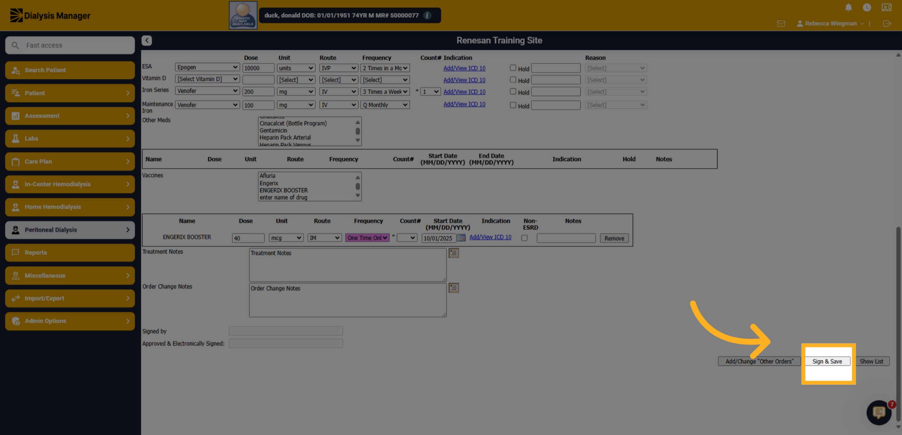This screenshot has width=902, height=435.
Task: Open the ENGERIX BOOSTER route IM dropdown
Action: pyautogui.click(x=324, y=238)
